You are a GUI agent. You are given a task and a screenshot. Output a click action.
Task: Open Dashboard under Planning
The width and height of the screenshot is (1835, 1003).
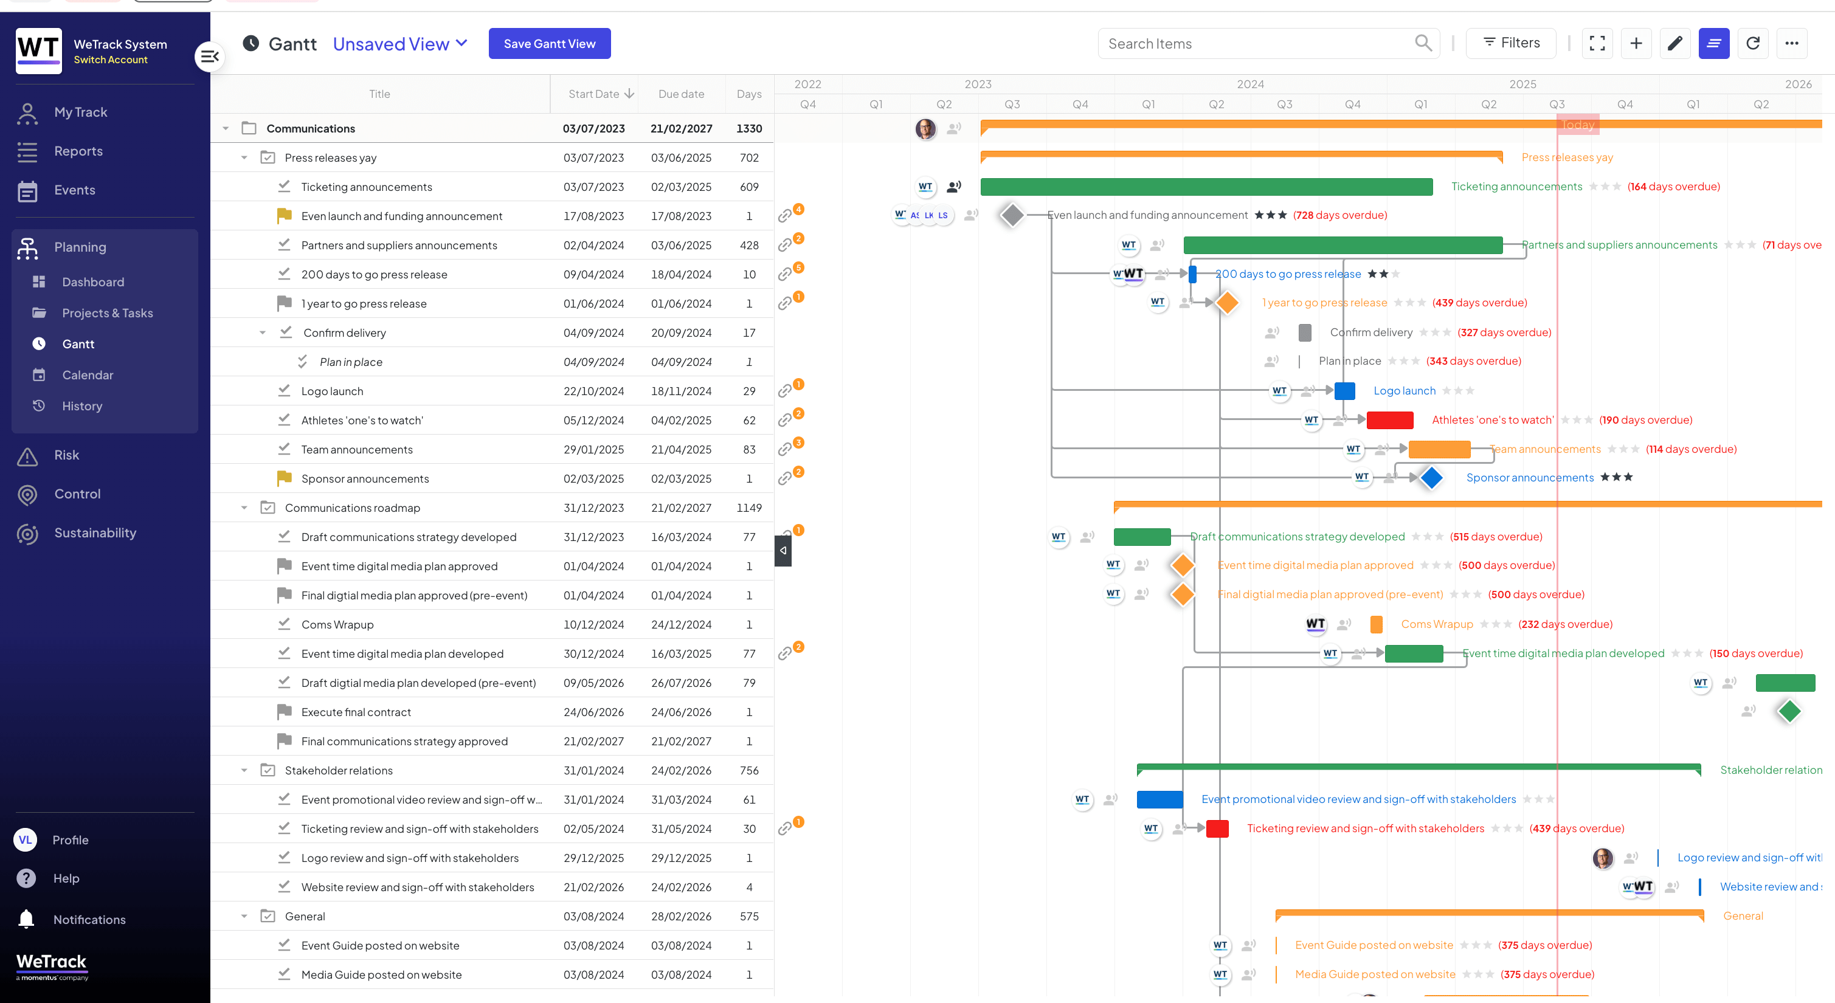point(92,282)
